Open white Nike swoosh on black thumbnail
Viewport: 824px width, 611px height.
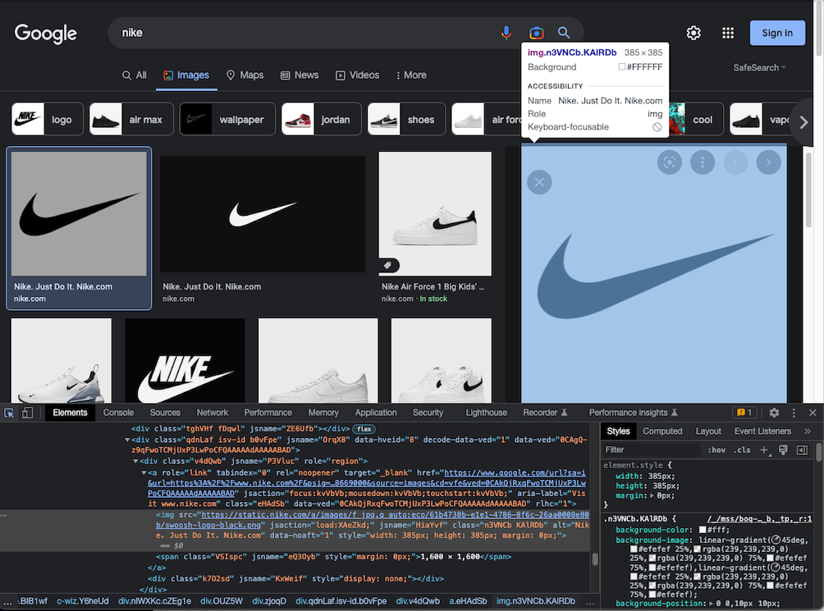(263, 213)
